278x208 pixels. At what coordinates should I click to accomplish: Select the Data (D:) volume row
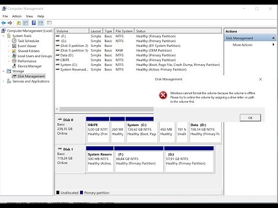[138, 55]
